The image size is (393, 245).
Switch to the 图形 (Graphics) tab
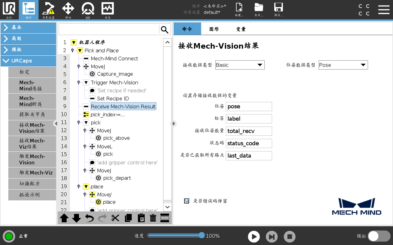pyautogui.click(x=214, y=29)
